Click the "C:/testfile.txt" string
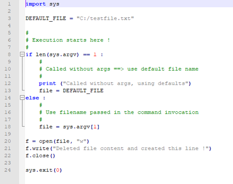 [105, 18]
